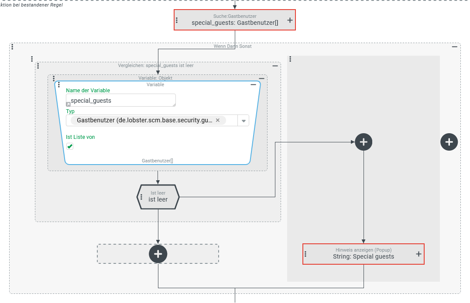This screenshot has width=470, height=303.
Task: Click the link icon in variable name field
Action: [x=69, y=104]
